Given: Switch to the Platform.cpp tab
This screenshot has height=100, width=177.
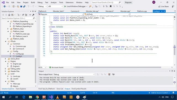Looking at the screenshot, I should coord(142,11).
